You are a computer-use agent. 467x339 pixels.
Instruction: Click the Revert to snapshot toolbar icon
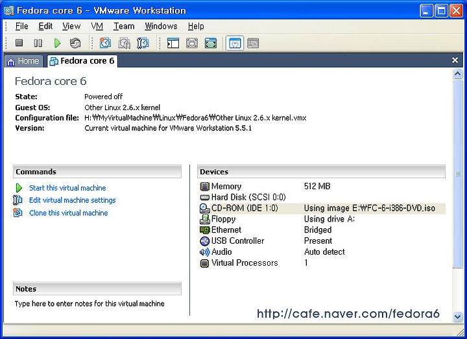click(124, 43)
